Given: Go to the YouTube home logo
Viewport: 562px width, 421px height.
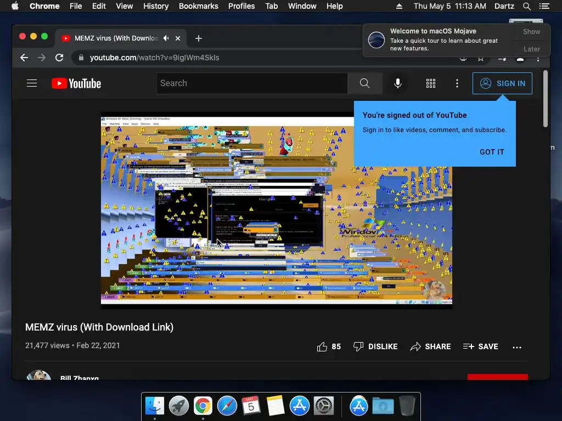Looking at the screenshot, I should point(76,83).
